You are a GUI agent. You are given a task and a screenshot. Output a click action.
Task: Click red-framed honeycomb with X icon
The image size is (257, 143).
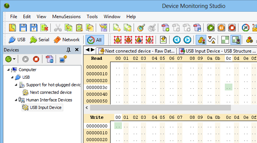[x=128, y=40]
